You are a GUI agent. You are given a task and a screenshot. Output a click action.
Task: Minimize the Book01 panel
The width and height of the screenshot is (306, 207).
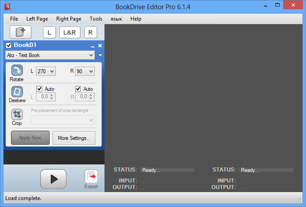click(x=93, y=46)
